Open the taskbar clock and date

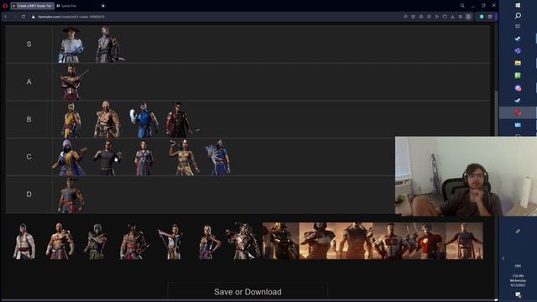click(x=518, y=280)
